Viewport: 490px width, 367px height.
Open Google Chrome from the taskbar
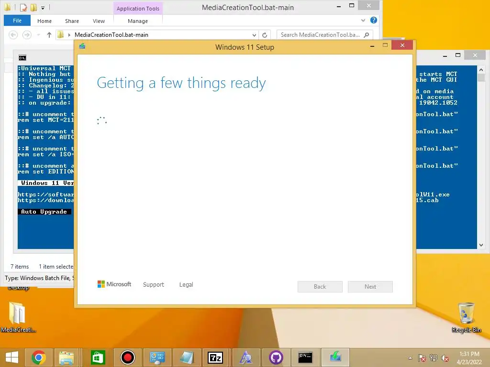coord(39,357)
